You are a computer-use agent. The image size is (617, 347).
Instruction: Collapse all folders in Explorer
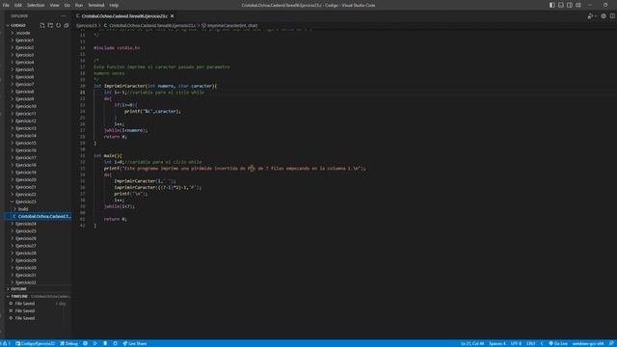pos(67,25)
